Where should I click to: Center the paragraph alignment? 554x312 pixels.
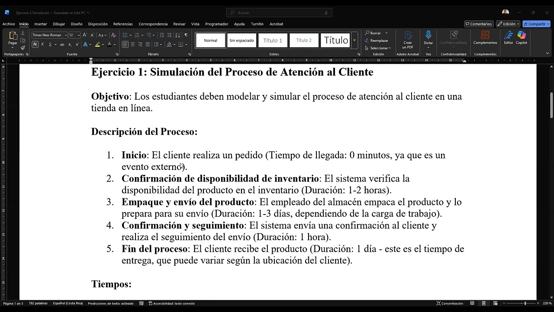click(133, 44)
